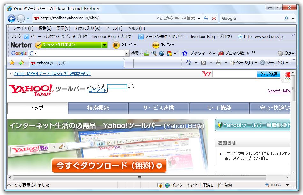303x195 pixels.
Task: Click the vertical scrollbar thumb
Action: pos(293,88)
